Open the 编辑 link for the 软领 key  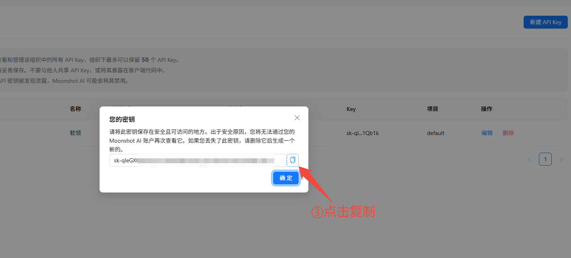pos(487,133)
